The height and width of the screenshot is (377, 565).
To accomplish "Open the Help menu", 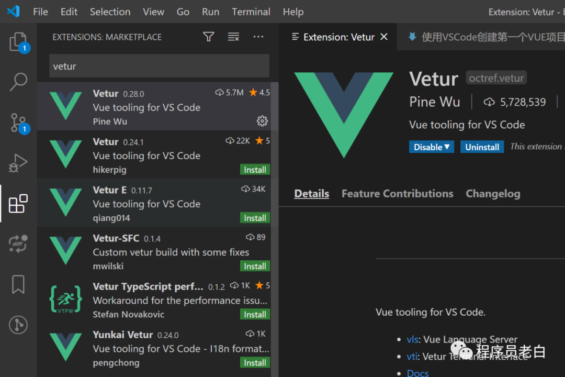I will pyautogui.click(x=293, y=12).
